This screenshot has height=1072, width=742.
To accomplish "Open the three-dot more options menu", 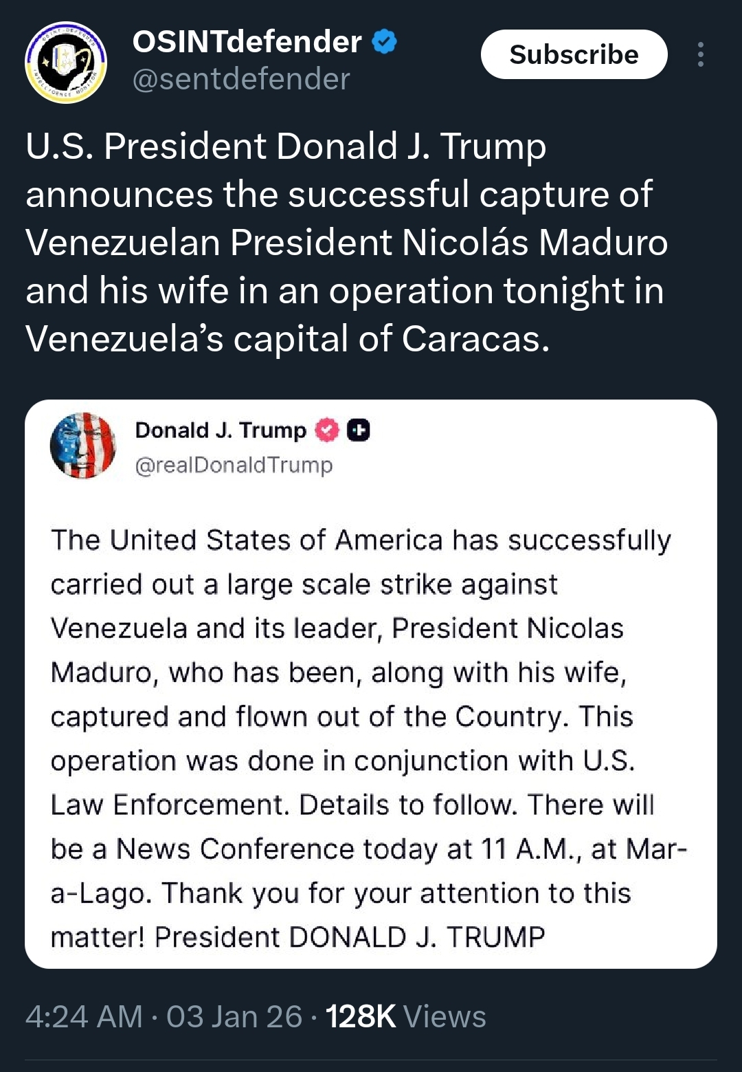I will click(700, 54).
